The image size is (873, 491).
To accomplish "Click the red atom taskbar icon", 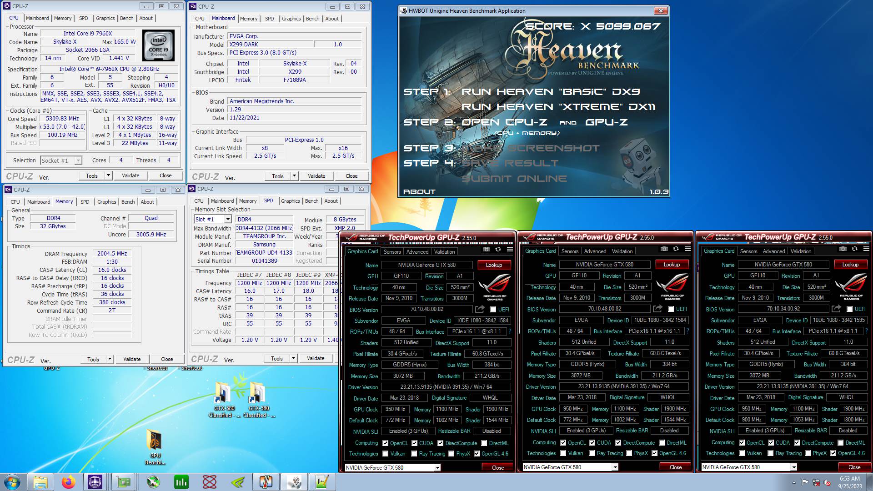I will click(209, 482).
